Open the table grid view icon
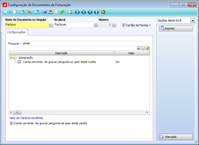The height and width of the screenshot is (145, 199). pyautogui.click(x=44, y=12)
